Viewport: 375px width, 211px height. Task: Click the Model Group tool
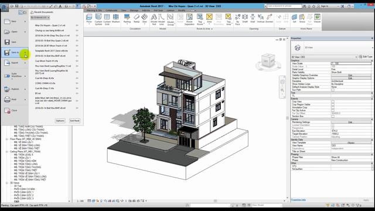pyautogui.click(x=171, y=19)
